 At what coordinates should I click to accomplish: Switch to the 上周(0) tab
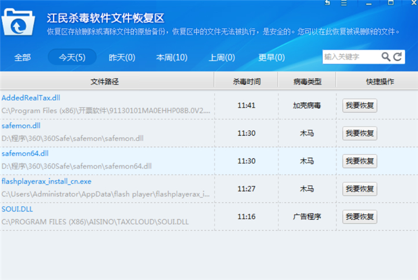tap(222, 57)
